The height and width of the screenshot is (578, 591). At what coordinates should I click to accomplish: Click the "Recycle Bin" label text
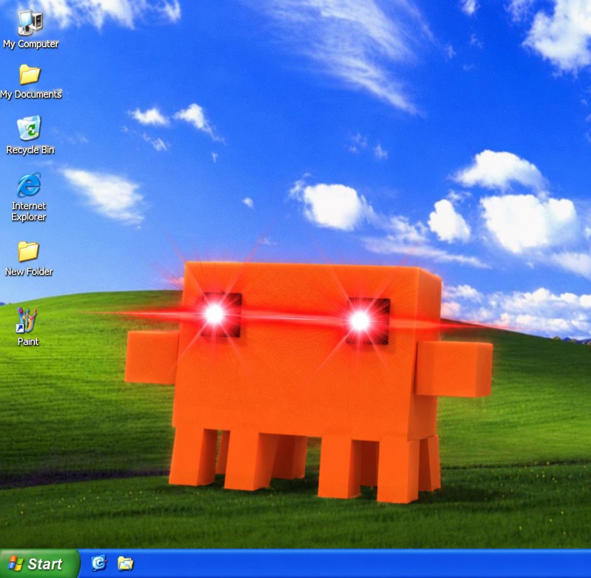click(x=30, y=150)
